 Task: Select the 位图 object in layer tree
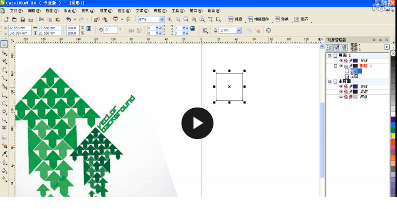pyautogui.click(x=354, y=76)
